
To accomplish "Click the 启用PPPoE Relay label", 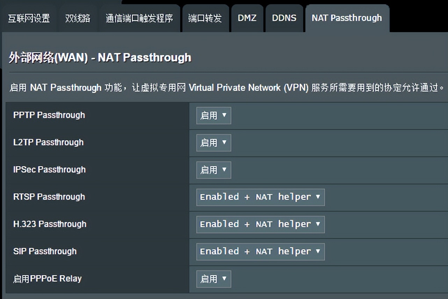I will pyautogui.click(x=47, y=279).
